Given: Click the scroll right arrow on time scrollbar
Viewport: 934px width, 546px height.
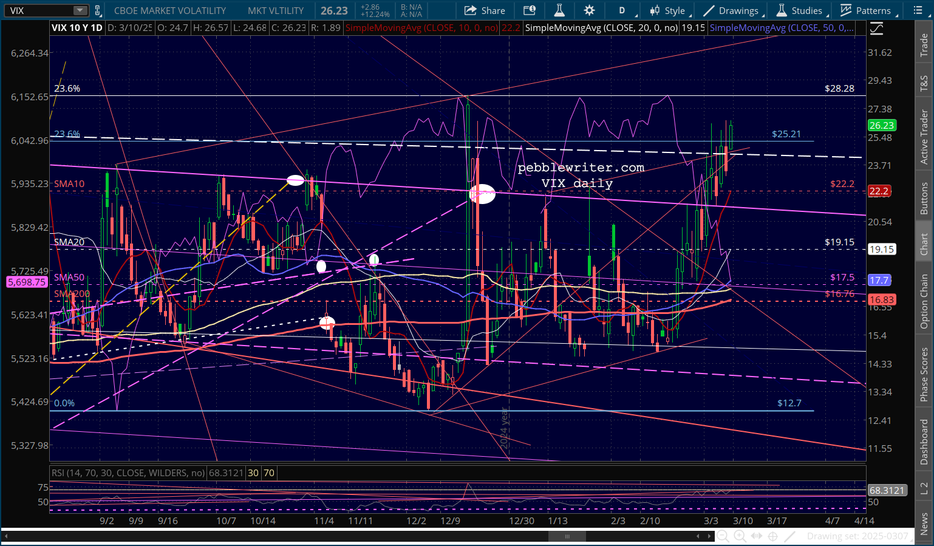Looking at the screenshot, I should click(x=708, y=536).
